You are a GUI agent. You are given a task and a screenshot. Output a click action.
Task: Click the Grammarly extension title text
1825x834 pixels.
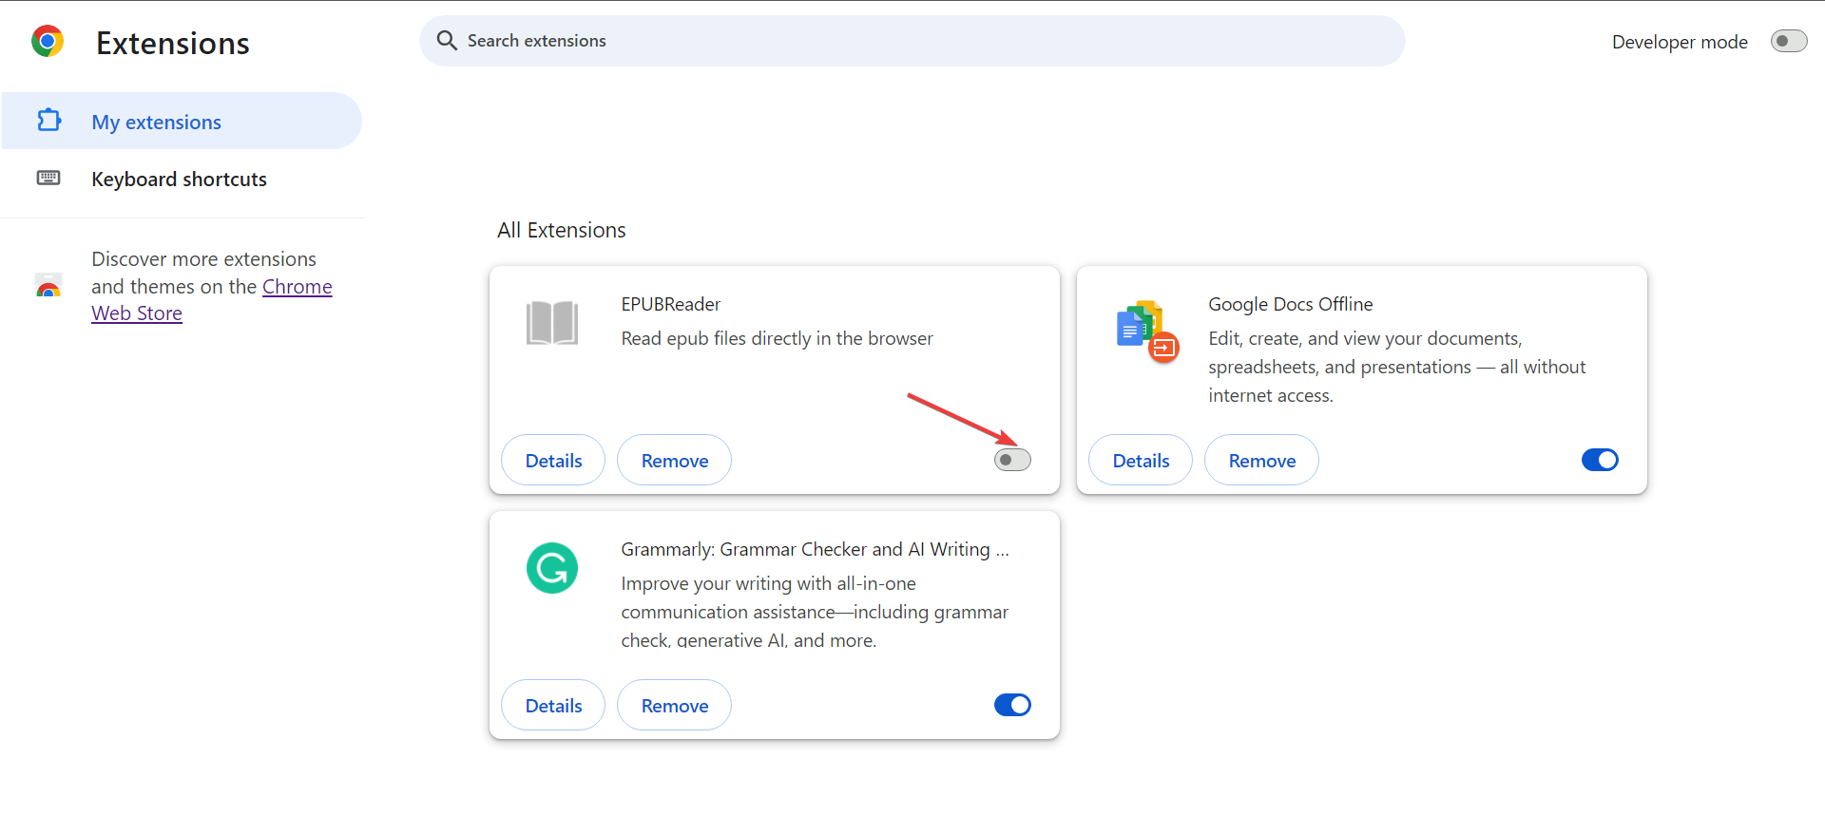816,549
